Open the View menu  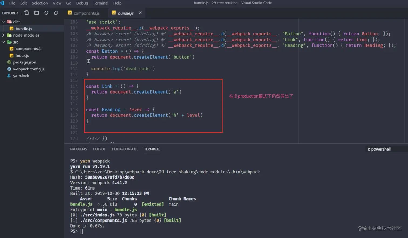point(57,3)
